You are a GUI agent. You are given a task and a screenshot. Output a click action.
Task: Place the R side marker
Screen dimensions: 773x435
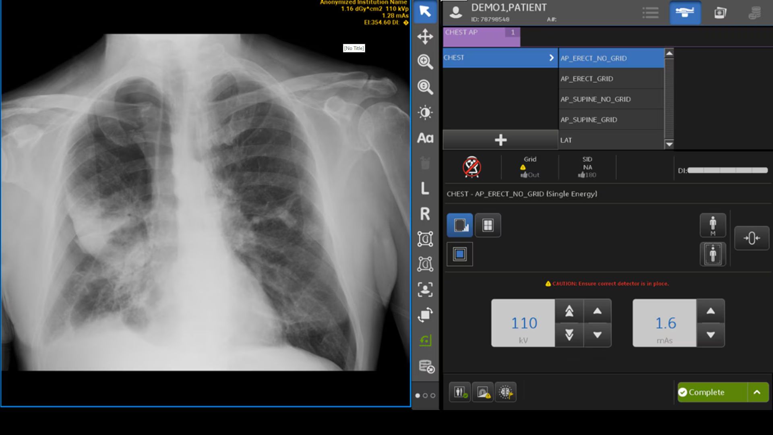click(x=425, y=214)
